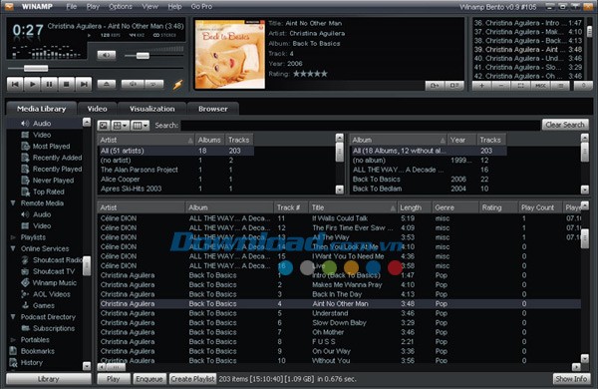Open Bookmarks in the tree
The width and height of the screenshot is (598, 389).
[38, 351]
